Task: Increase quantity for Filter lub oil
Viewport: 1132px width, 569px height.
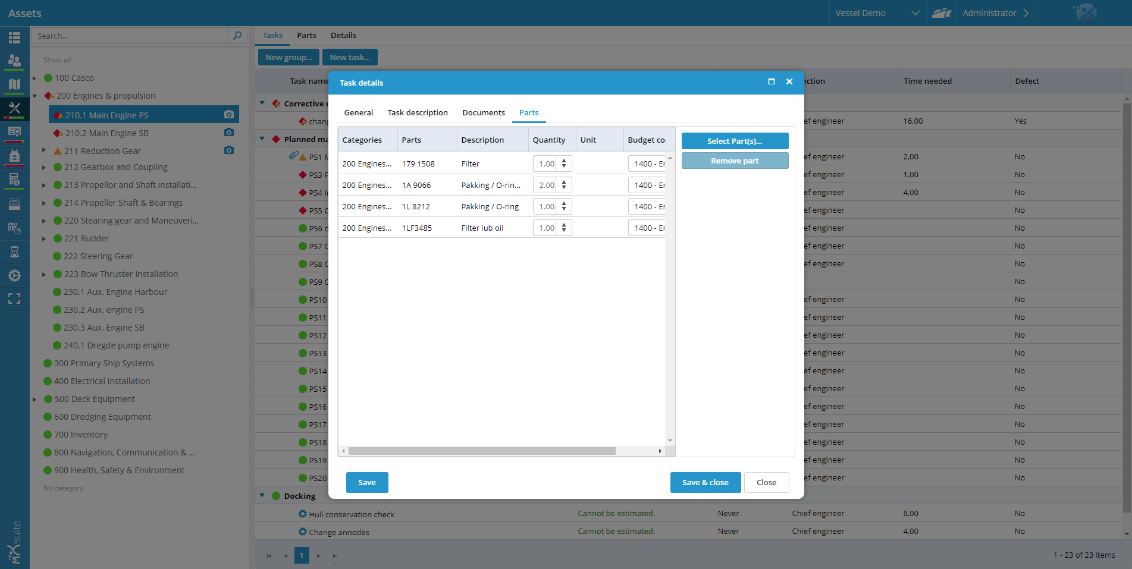Action: (x=564, y=225)
